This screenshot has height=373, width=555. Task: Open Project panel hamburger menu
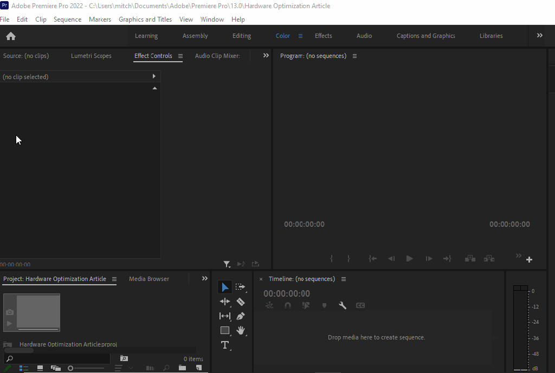click(114, 279)
